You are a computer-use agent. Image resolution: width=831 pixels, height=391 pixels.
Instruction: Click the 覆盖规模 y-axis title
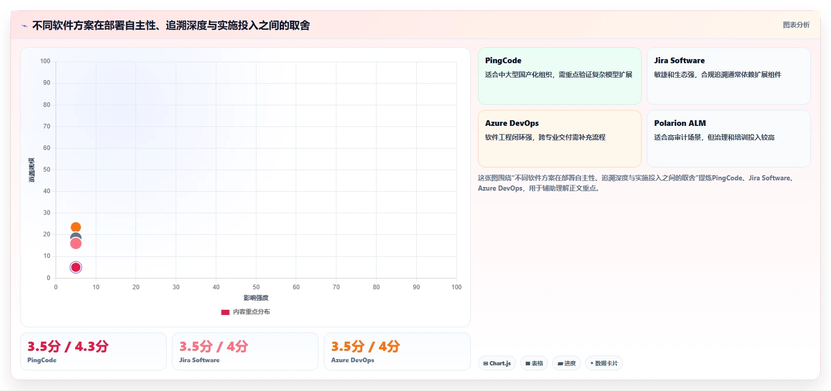tap(32, 170)
